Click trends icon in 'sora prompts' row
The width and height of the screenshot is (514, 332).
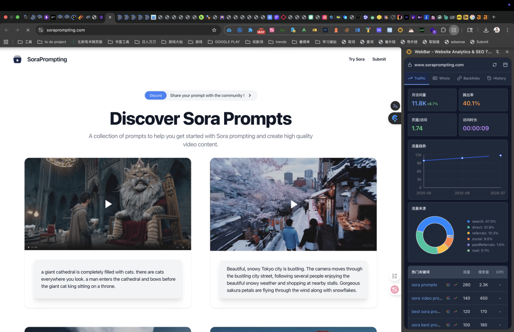(x=455, y=285)
